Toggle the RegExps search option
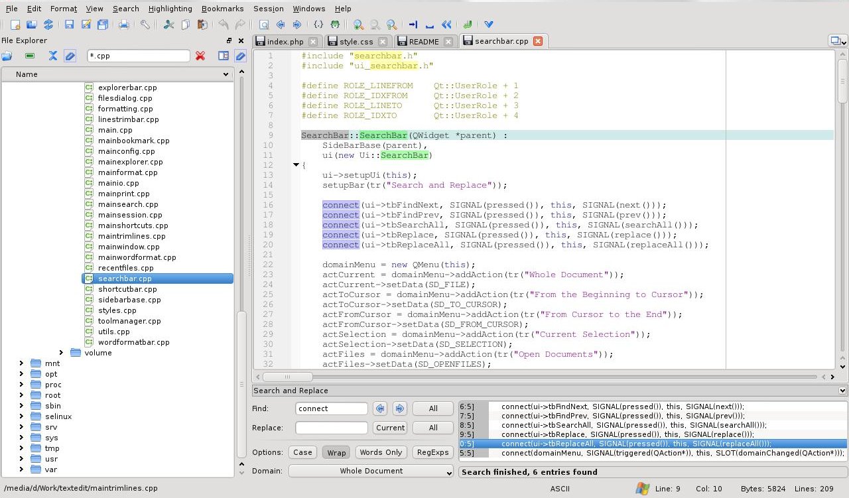The image size is (849, 498). point(432,452)
